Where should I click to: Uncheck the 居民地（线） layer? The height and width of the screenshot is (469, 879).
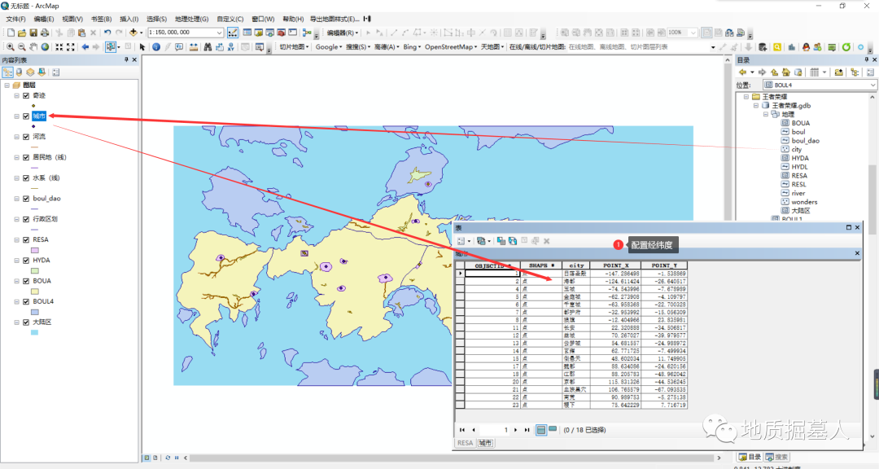(x=26, y=158)
